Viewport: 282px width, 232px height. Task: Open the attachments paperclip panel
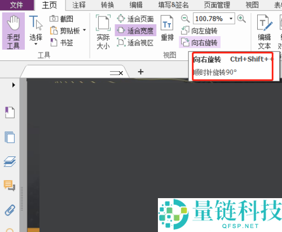tap(10, 209)
